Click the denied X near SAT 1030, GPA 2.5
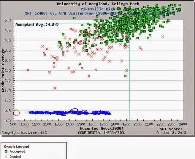The height and width of the screenshot is (159, 195). coord(28,70)
